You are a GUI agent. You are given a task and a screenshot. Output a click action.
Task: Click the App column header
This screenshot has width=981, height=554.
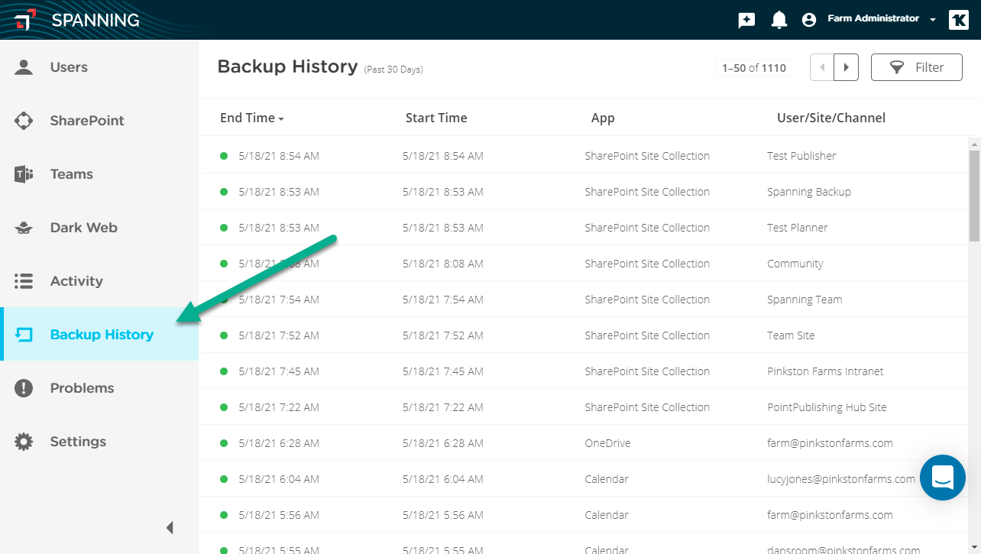point(603,118)
